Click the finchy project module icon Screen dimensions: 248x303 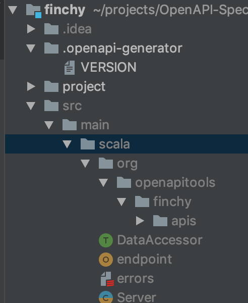(34, 11)
